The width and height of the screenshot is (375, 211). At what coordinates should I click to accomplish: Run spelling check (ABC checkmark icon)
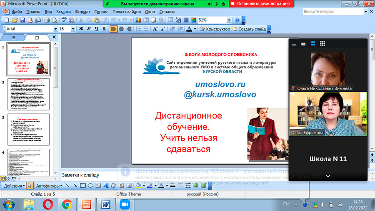tap(64, 20)
